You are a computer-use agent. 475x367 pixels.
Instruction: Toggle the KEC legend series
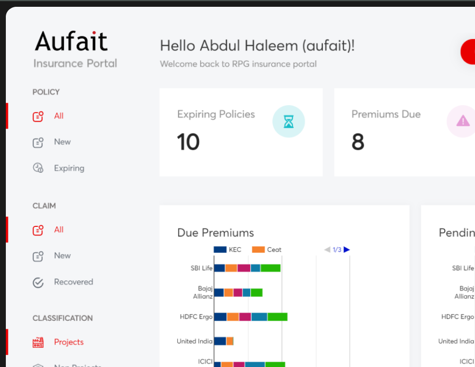coord(227,250)
